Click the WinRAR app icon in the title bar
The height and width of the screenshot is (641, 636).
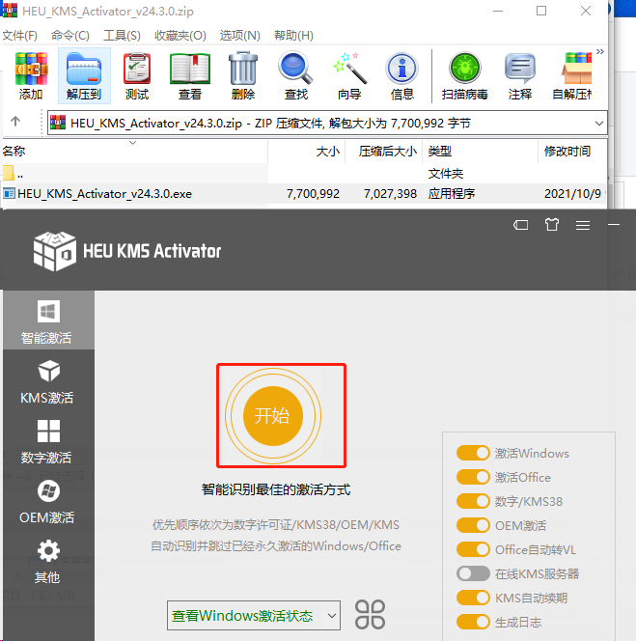click(x=10, y=10)
